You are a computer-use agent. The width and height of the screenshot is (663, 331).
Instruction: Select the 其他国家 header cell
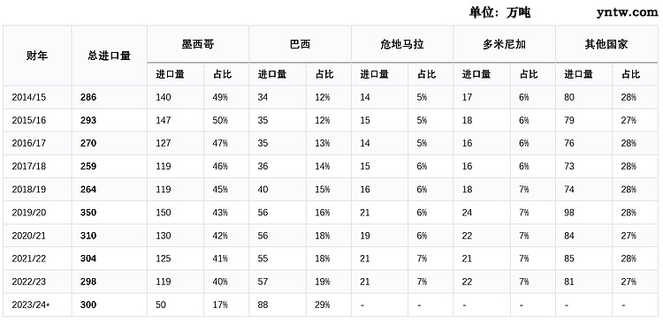click(x=606, y=44)
